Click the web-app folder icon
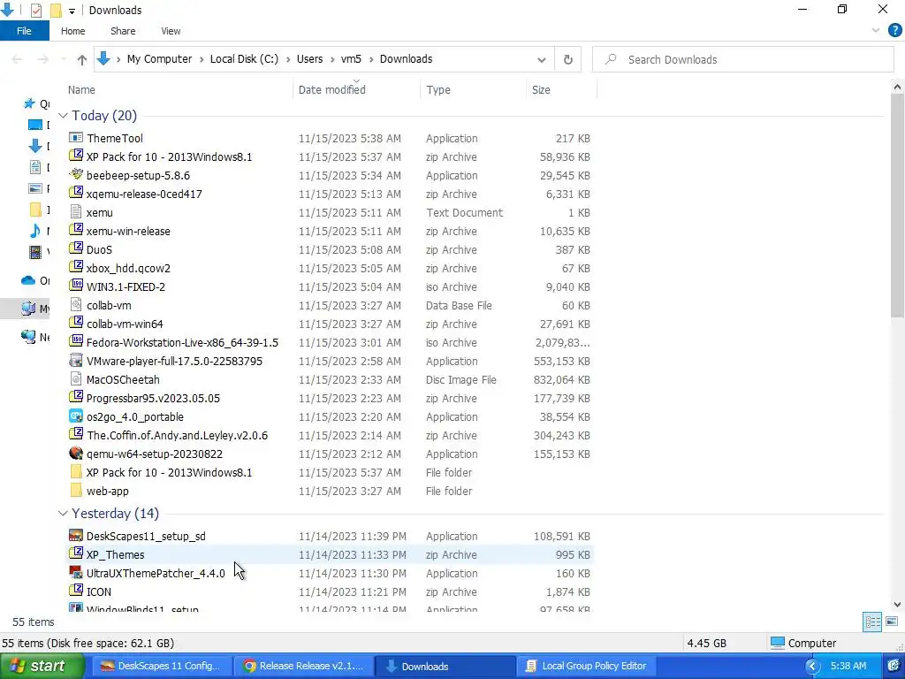905x679 pixels. 76,490
